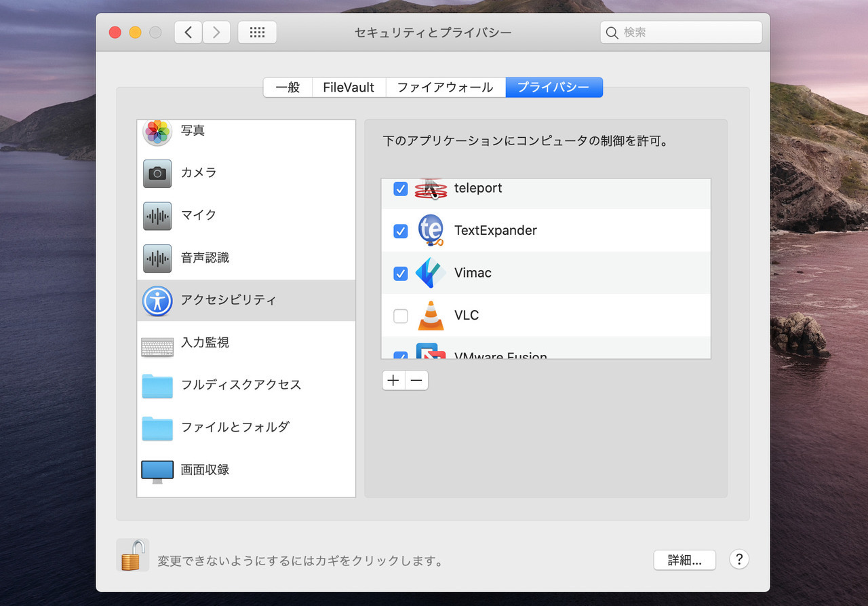Select the マイク microphone icon
The width and height of the screenshot is (868, 606).
coord(157,216)
